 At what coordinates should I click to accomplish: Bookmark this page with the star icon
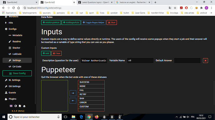(175, 8)
